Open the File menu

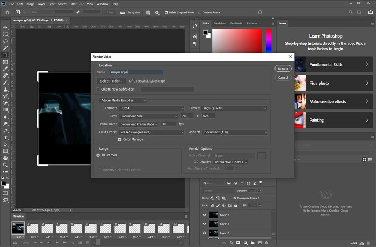pos(11,4)
